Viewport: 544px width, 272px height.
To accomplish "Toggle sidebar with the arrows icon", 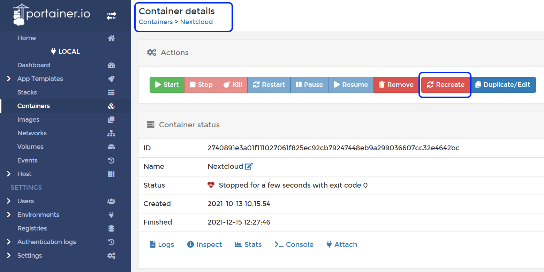I will click(x=111, y=16).
